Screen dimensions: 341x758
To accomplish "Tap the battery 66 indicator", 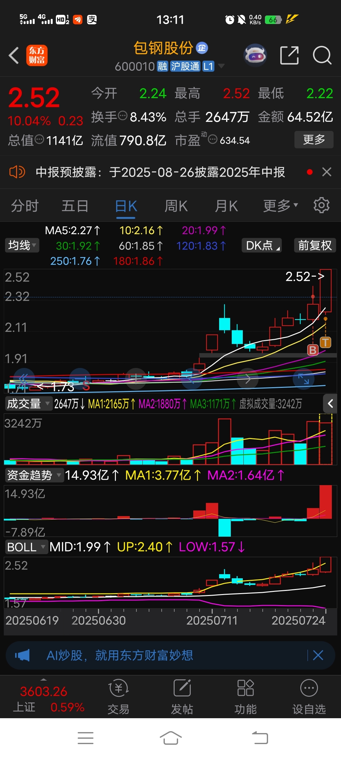I will tap(273, 20).
